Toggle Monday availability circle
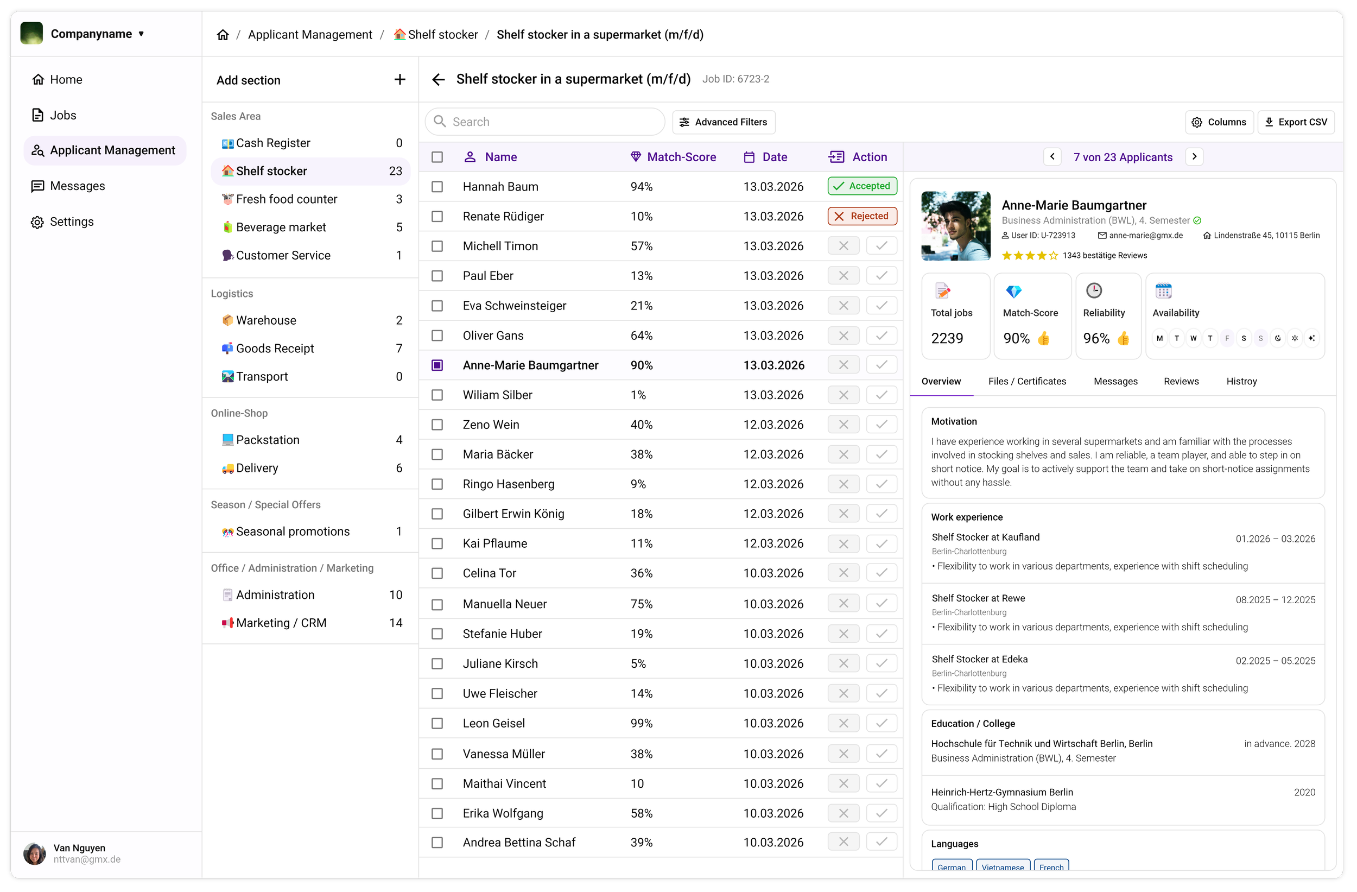 [1159, 338]
